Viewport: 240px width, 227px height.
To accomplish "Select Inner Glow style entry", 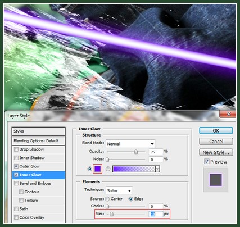I will tap(39, 175).
